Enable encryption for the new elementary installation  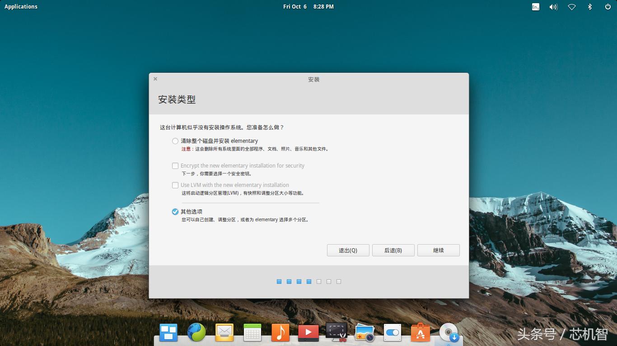[175, 166]
